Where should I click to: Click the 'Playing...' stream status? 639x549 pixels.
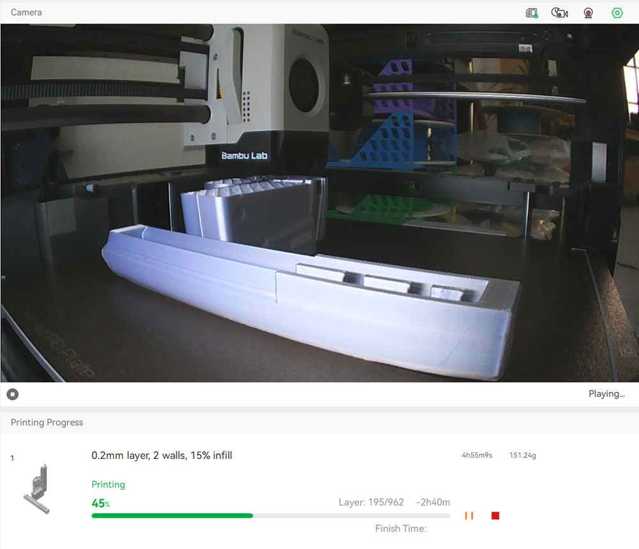pyautogui.click(x=606, y=394)
